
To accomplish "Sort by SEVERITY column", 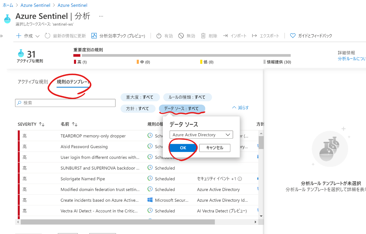I will coord(31,124).
